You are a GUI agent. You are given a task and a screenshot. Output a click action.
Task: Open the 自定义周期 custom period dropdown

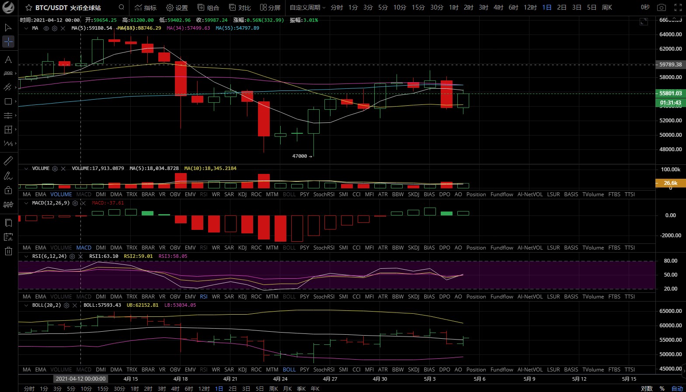pos(307,7)
